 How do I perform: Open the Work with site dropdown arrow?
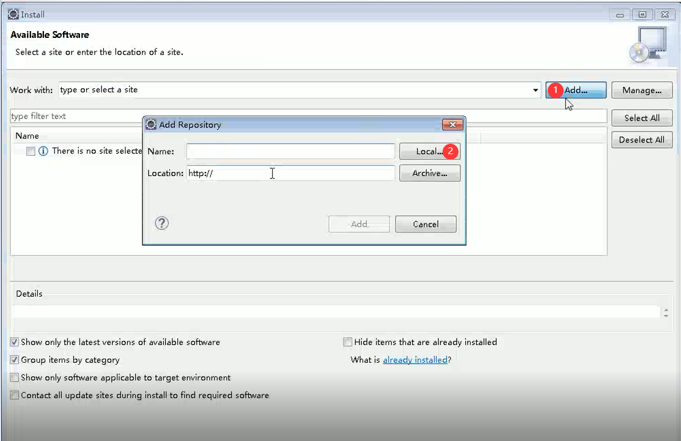(x=535, y=90)
